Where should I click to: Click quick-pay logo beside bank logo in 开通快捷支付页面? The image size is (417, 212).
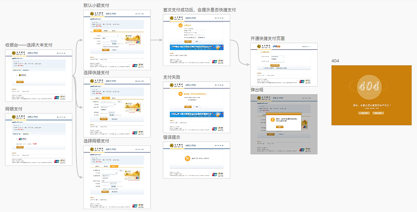(277, 47)
